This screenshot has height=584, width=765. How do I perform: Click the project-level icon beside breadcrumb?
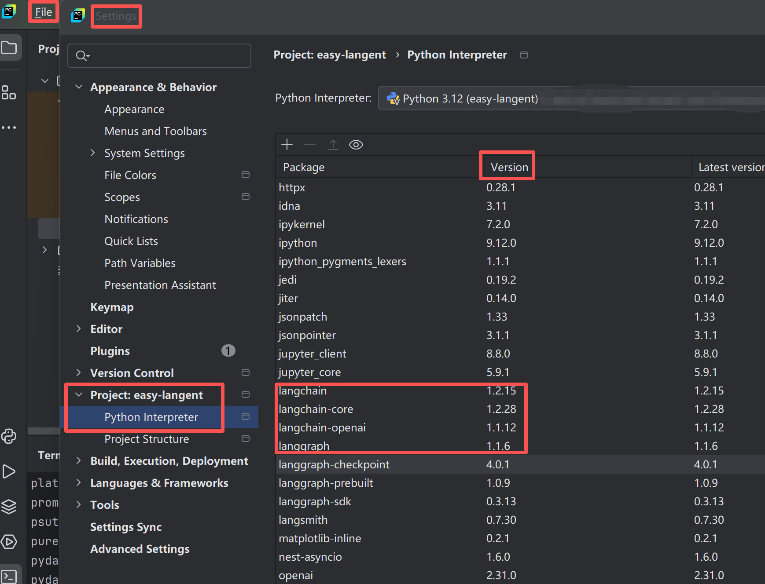click(x=524, y=55)
